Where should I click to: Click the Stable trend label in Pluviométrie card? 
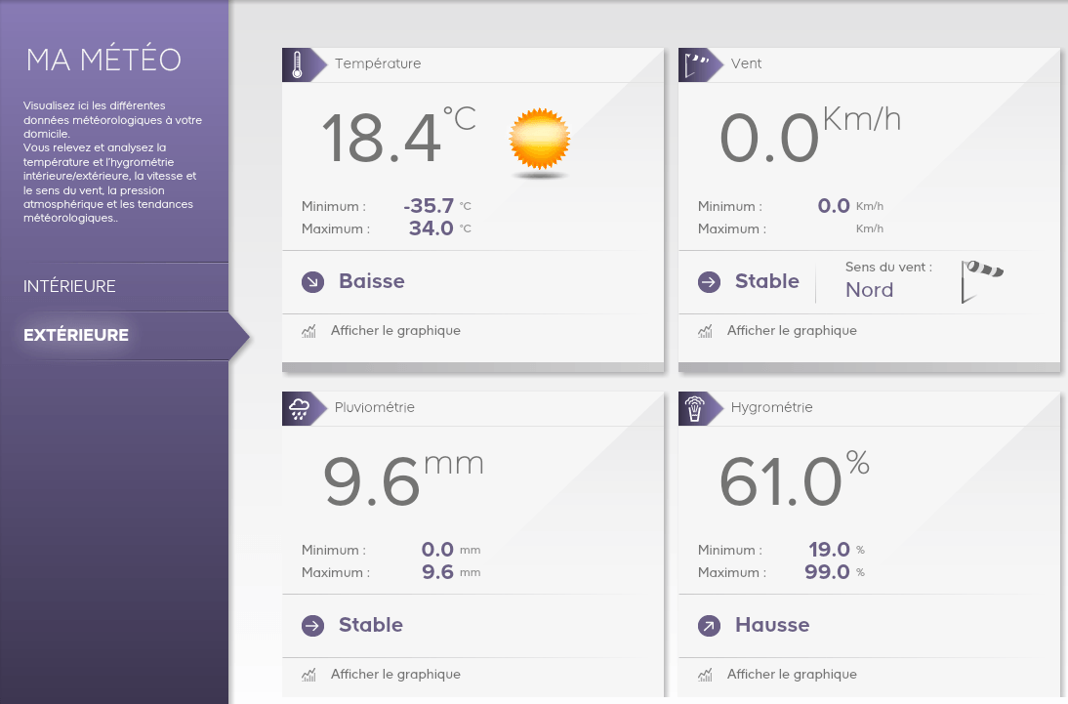point(371,625)
